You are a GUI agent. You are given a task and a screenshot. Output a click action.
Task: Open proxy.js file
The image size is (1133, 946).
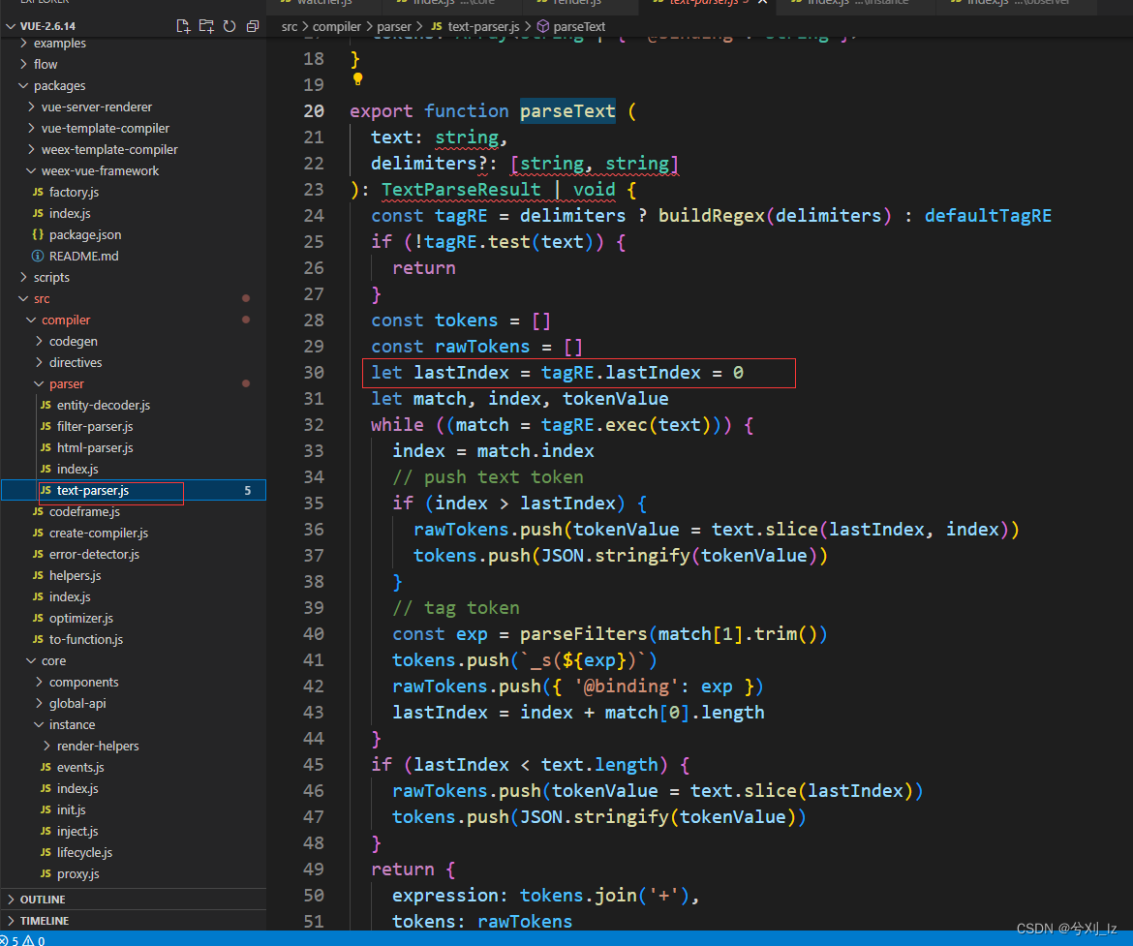point(78,874)
